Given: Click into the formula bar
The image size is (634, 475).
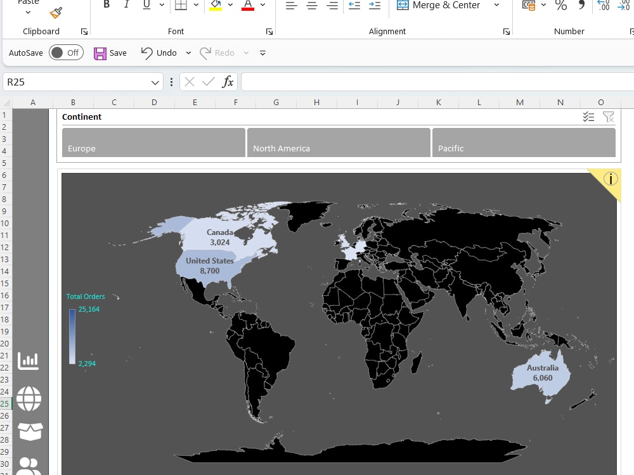Looking at the screenshot, I should (437, 82).
